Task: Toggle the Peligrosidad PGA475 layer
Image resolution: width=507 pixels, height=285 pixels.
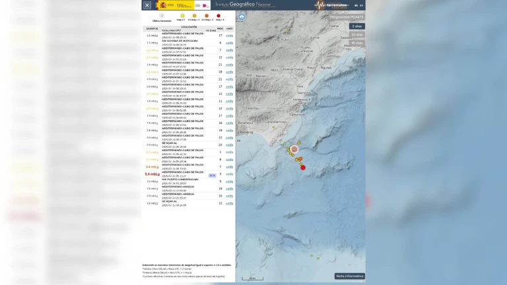Action: [x=347, y=17]
